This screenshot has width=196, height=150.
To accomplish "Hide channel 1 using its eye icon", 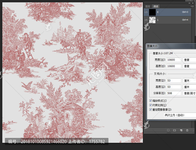I will [x=146, y=20].
